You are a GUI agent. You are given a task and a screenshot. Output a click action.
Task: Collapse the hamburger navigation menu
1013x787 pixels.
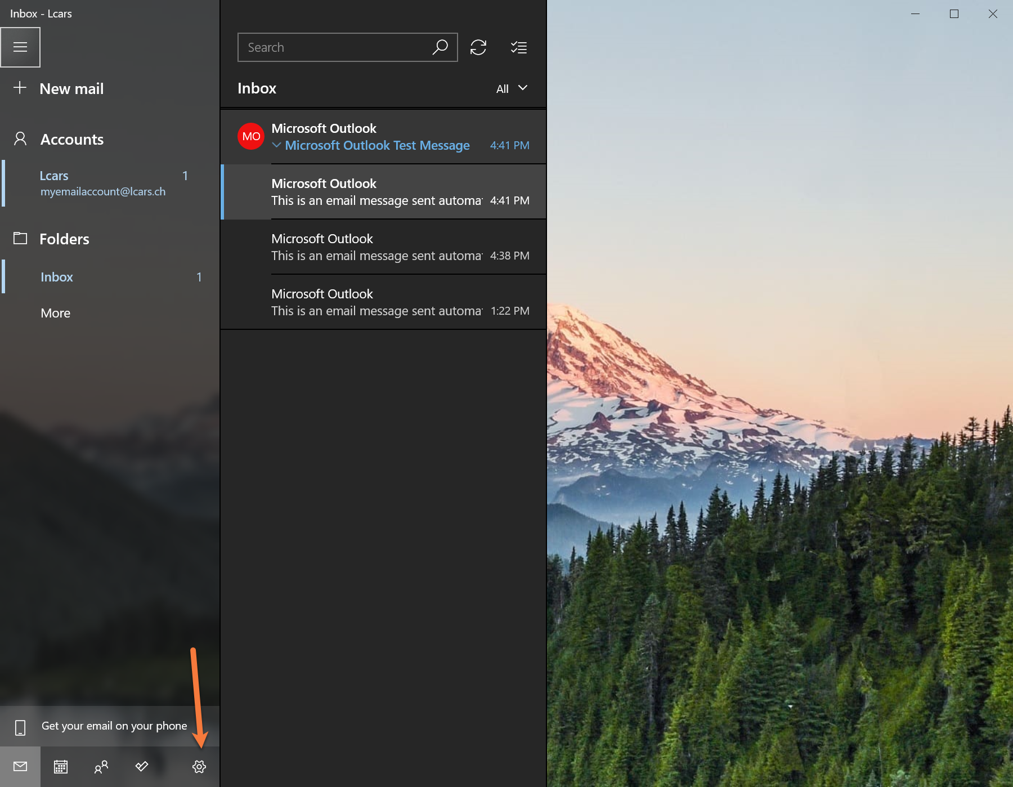20,47
